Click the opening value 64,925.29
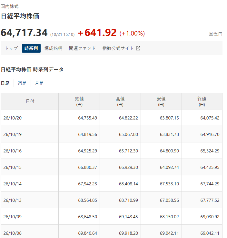227x238 pixels. tap(88, 151)
